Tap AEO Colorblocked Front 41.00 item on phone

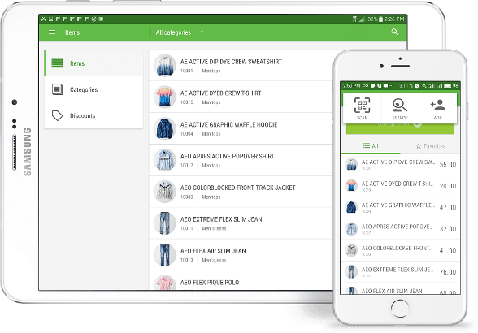[400, 250]
